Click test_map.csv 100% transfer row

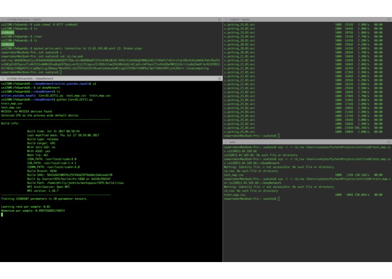click(303, 175)
